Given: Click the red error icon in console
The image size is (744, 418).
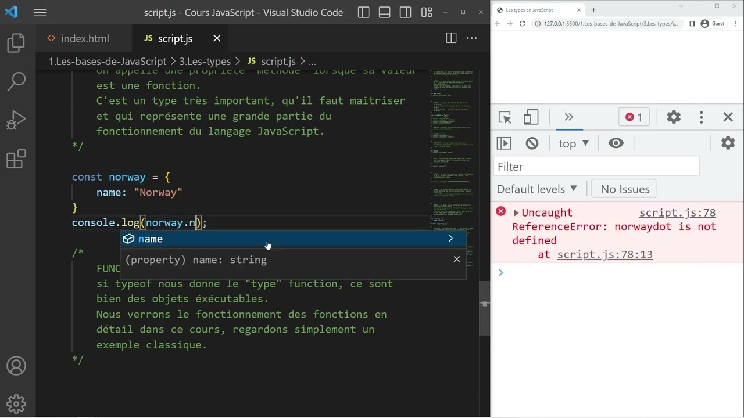Looking at the screenshot, I should click(x=500, y=211).
